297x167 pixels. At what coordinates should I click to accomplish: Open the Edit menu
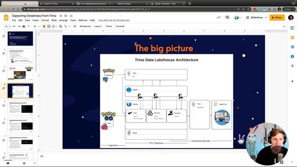[20, 20]
